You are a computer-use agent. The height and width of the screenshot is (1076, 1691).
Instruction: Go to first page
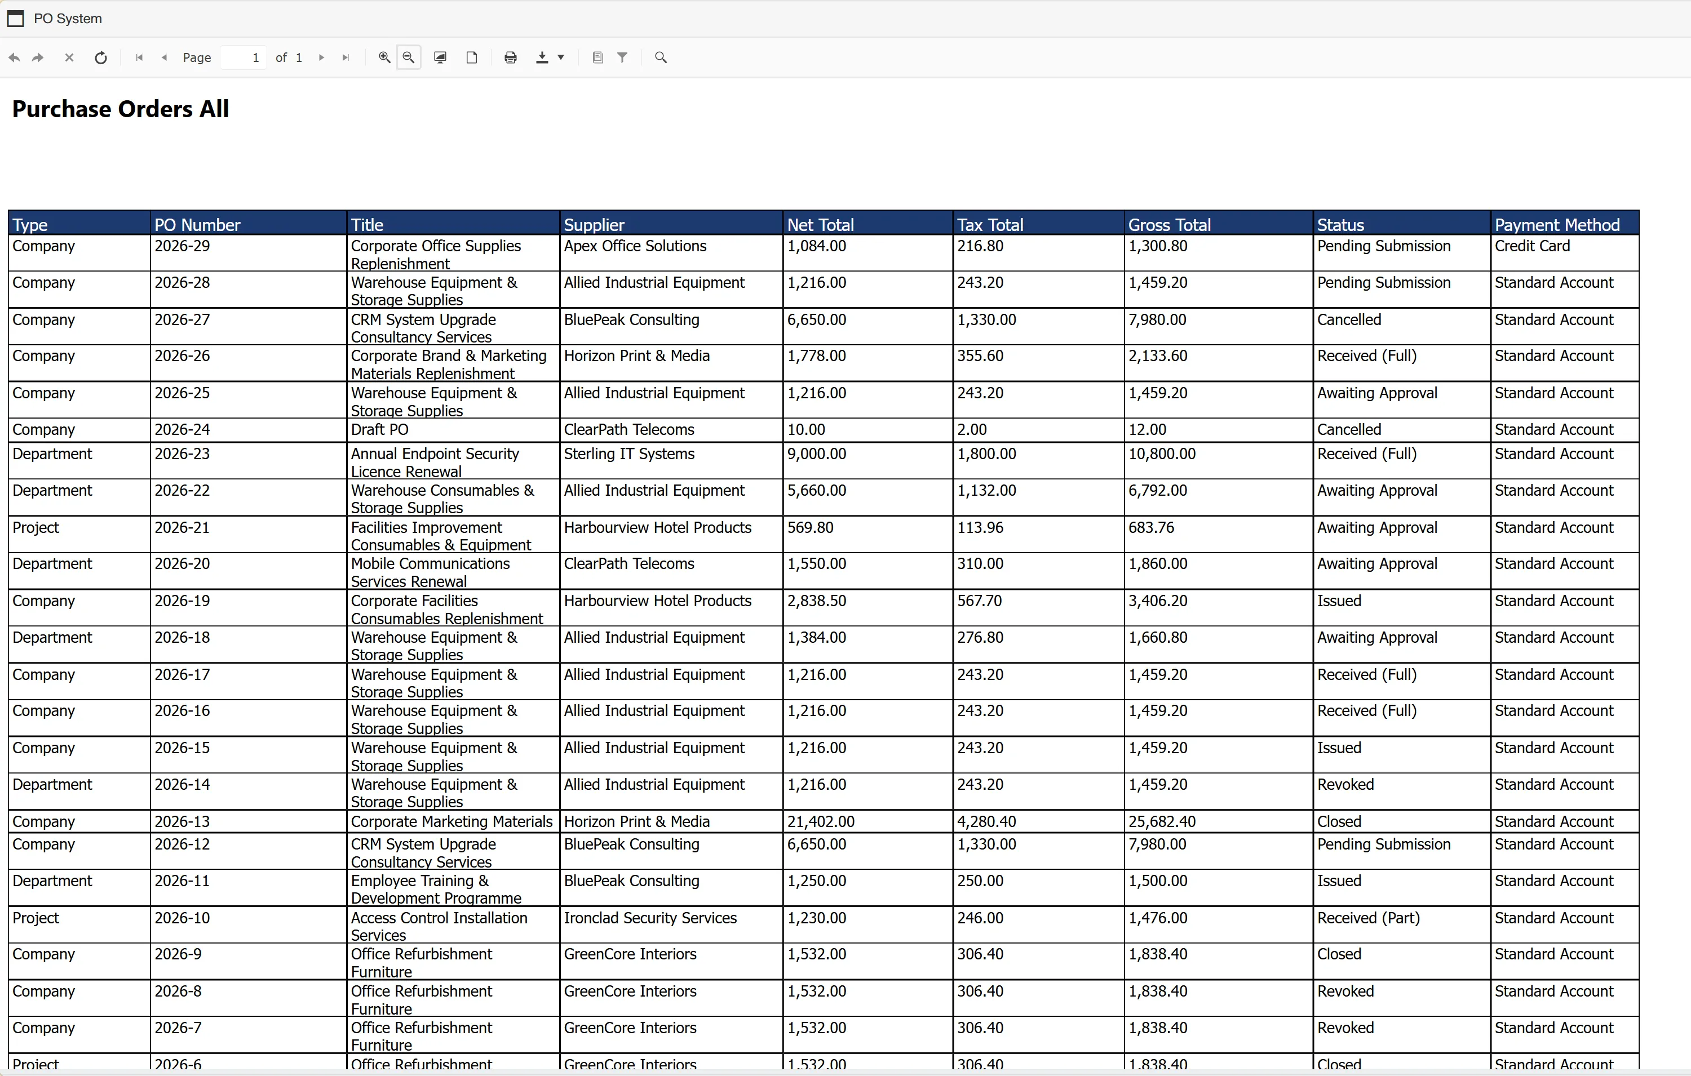pos(139,57)
